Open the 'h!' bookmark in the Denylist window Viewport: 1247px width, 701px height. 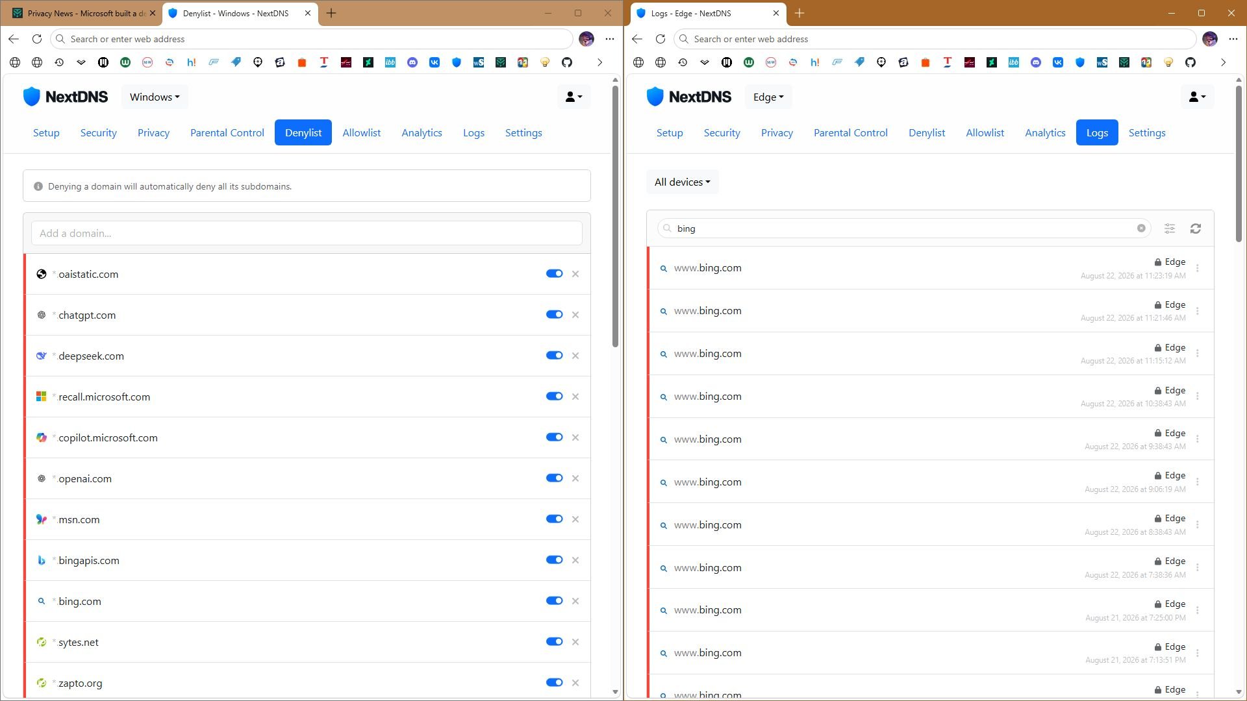[x=192, y=62]
